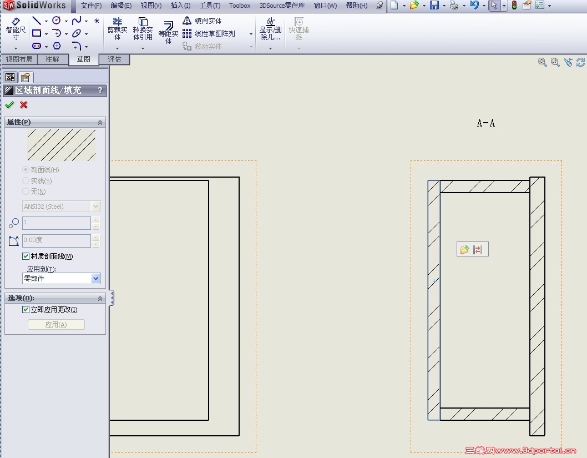
Task: Click the hatch scale input field
Action: [57, 223]
